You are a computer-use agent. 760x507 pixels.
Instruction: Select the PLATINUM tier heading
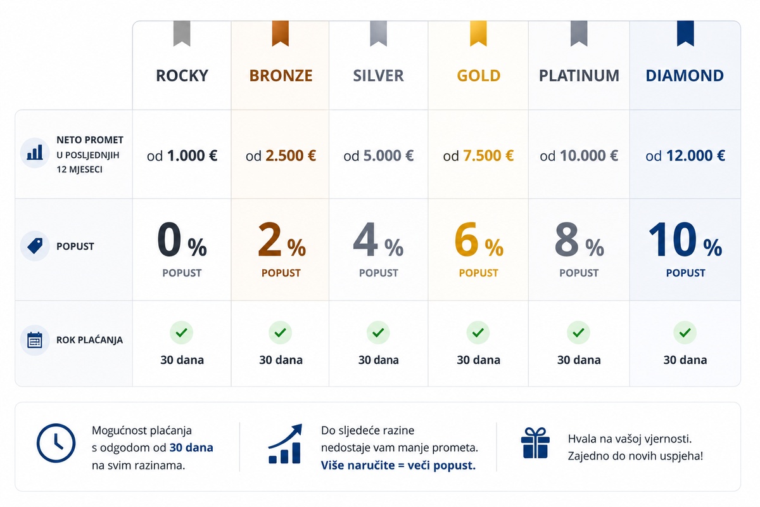(579, 75)
